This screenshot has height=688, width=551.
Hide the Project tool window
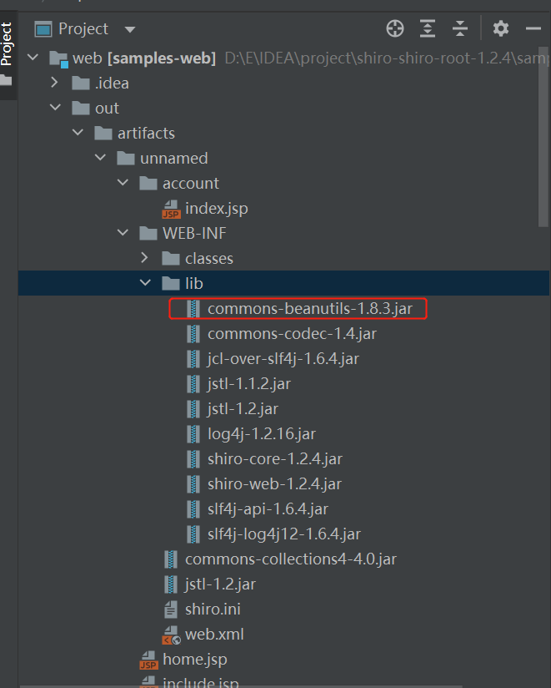coord(533,29)
